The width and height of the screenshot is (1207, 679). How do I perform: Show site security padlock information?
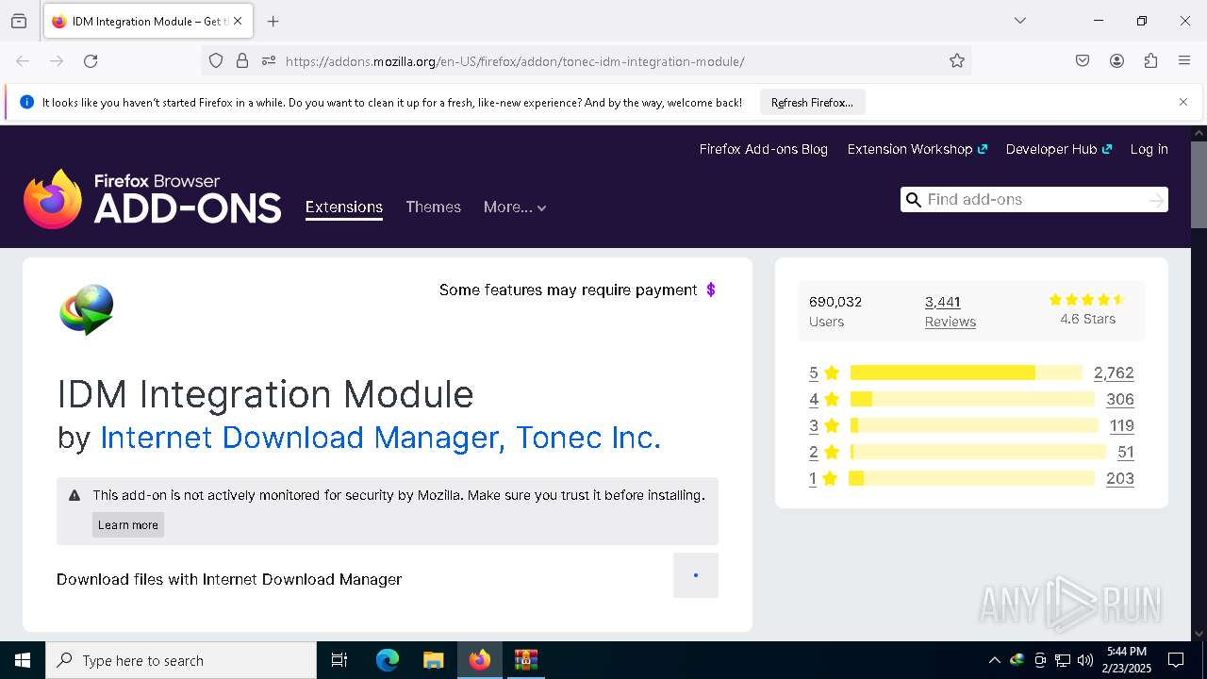click(x=242, y=61)
